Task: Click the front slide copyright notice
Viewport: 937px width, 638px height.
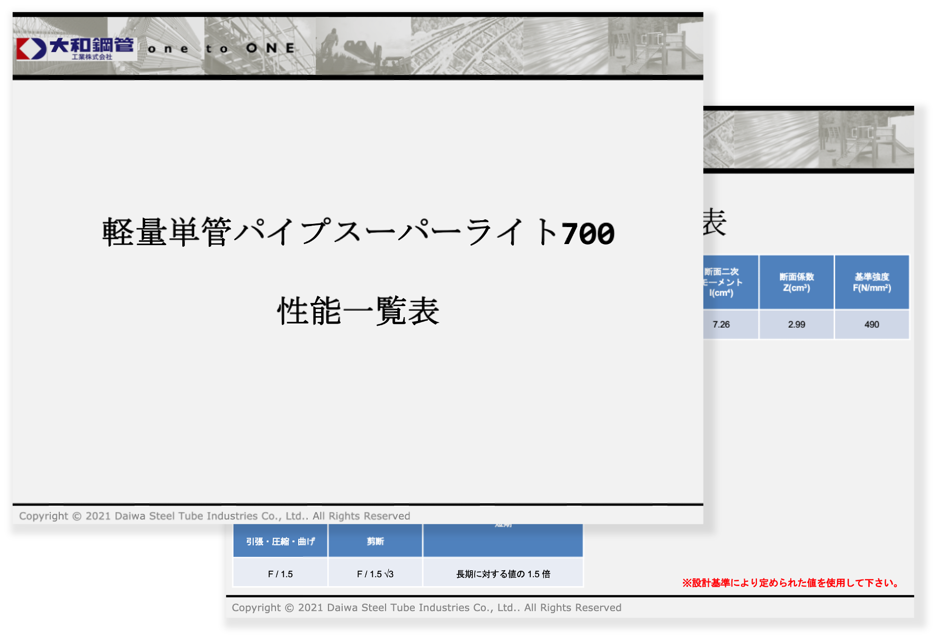Action: [x=215, y=516]
